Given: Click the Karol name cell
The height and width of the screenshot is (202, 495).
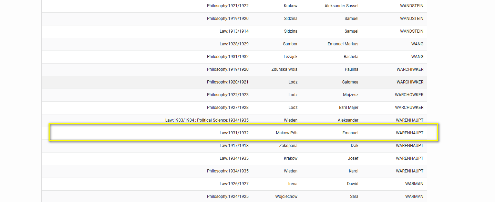Looking at the screenshot, I should pos(353,171).
